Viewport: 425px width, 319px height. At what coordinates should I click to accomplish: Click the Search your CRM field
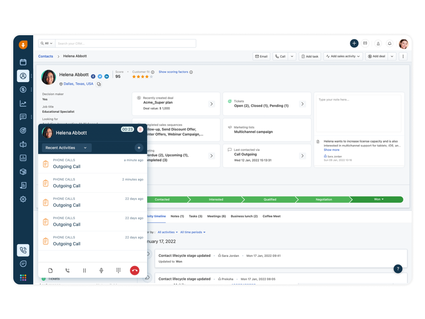point(126,44)
